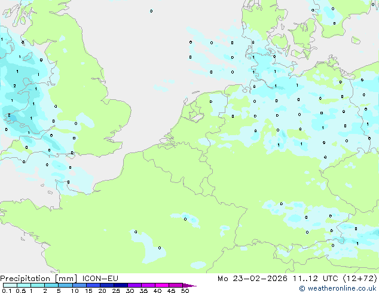Viewport: 379px width, 293px height.
Task: Click the '45' legend scale label
Action: point(171,291)
